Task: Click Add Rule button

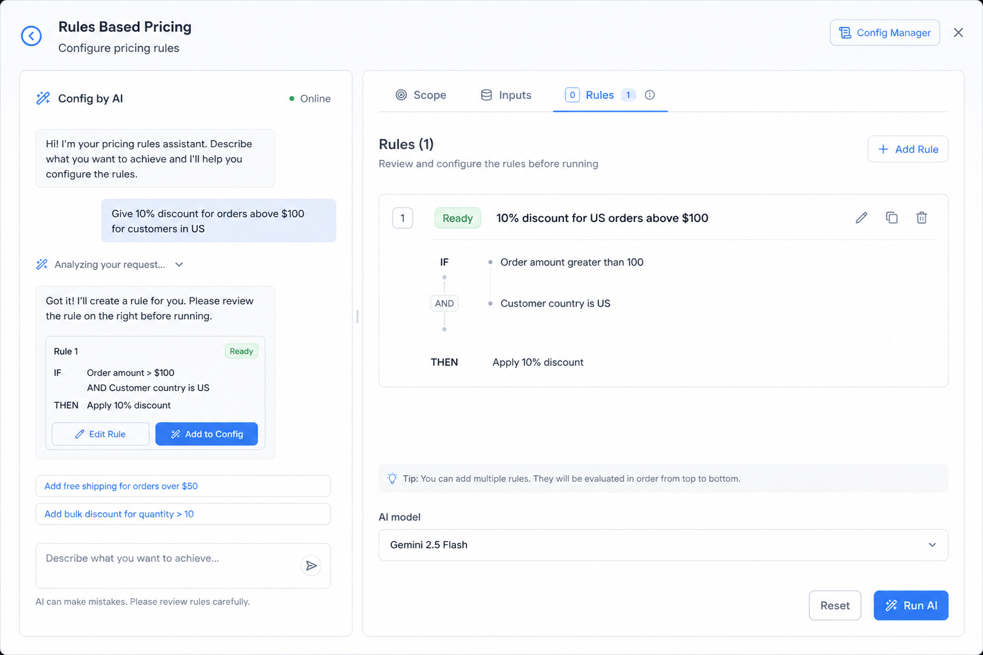Action: [x=907, y=149]
